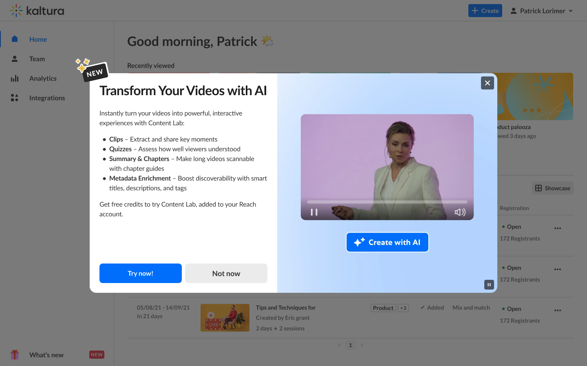The height and width of the screenshot is (366, 587).
Task: Click the In 21 days text
Action: pyautogui.click(x=150, y=316)
